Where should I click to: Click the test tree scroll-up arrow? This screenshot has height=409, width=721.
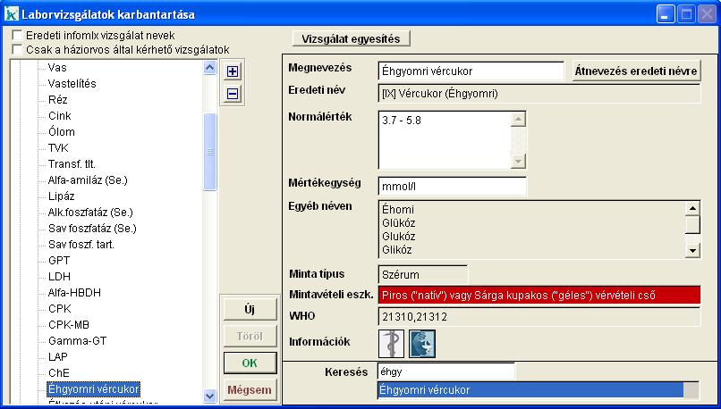pyautogui.click(x=210, y=67)
